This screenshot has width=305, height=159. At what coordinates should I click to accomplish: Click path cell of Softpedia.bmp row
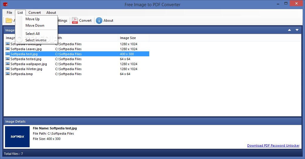pos(68,74)
